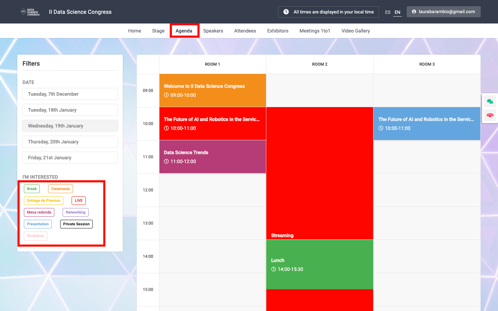Click clock icon in Welcome session card
Screen dimensions: 498x311
click(x=166, y=95)
